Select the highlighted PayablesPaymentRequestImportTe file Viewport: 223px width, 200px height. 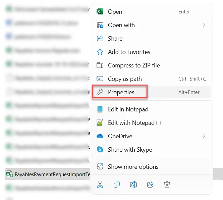click(x=50, y=174)
